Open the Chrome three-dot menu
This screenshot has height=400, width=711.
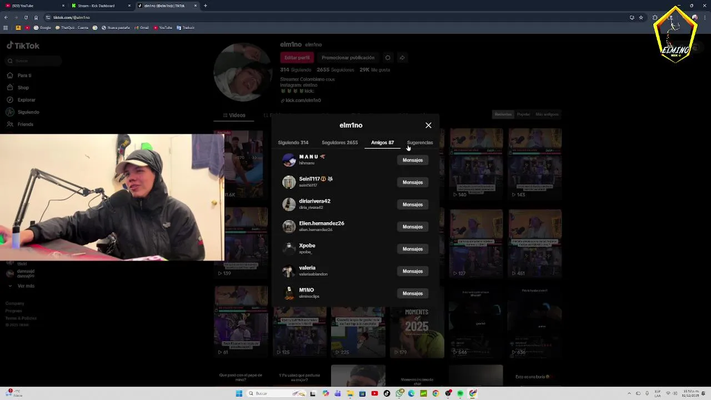(705, 17)
